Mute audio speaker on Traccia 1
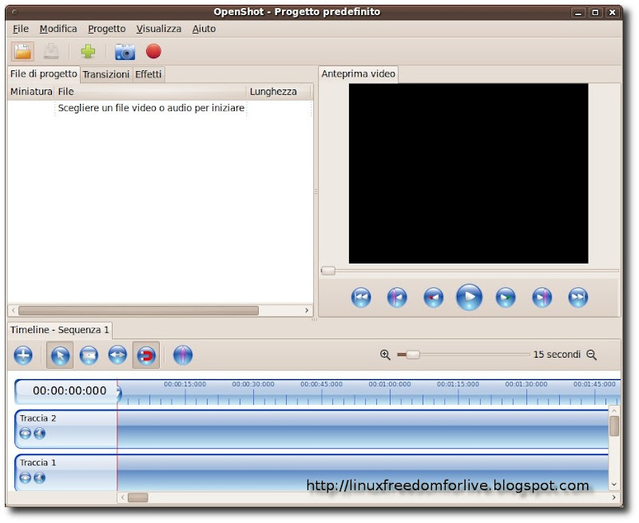 click(x=39, y=477)
